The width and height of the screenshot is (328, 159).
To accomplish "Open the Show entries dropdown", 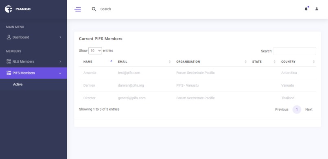I will 95,50.
